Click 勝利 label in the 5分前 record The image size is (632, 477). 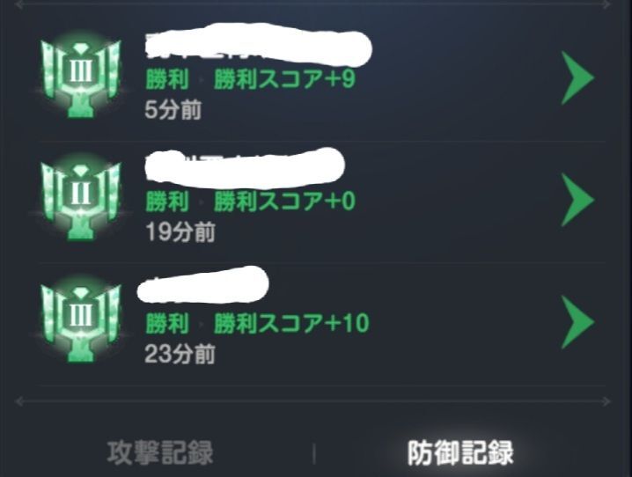167,78
